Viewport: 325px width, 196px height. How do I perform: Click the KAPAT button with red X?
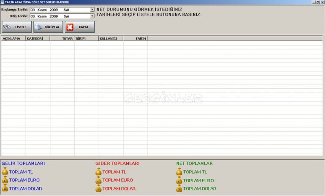80,27
